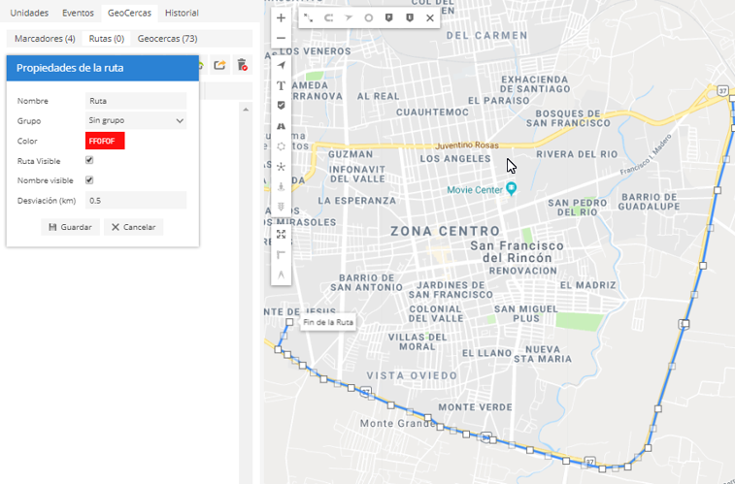The image size is (735, 484).
Task: Click the location arrow map tool
Action: point(281,65)
